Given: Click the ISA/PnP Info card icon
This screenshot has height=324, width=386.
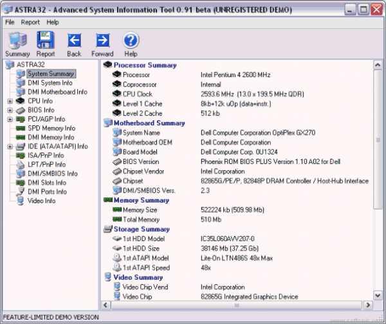Looking at the screenshot, I should click(x=21, y=156).
